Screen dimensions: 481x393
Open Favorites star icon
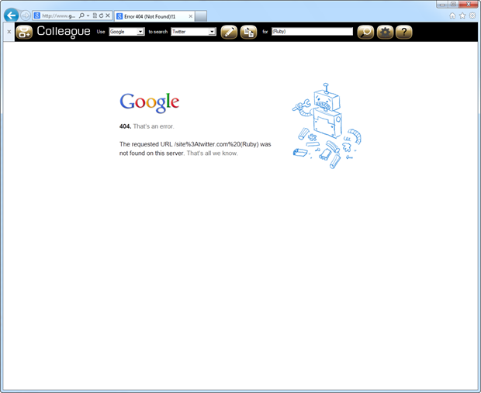(x=462, y=16)
